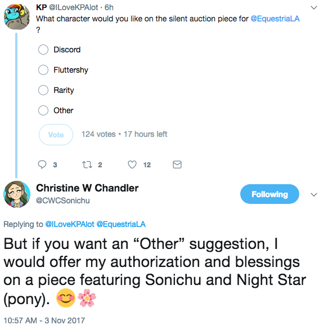Screen dimensions: 319x325
Task: Submit poll choice with Vote button
Action: coord(56,135)
